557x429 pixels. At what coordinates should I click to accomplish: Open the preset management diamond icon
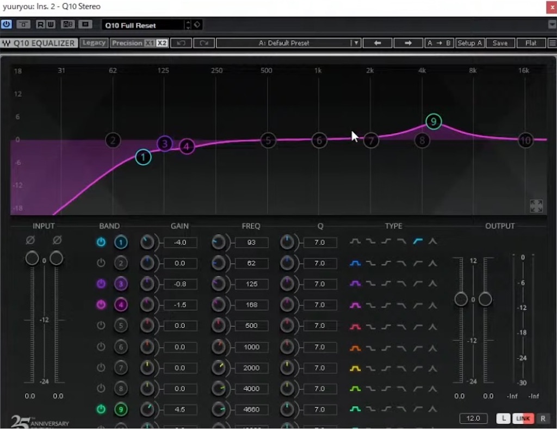pos(197,25)
